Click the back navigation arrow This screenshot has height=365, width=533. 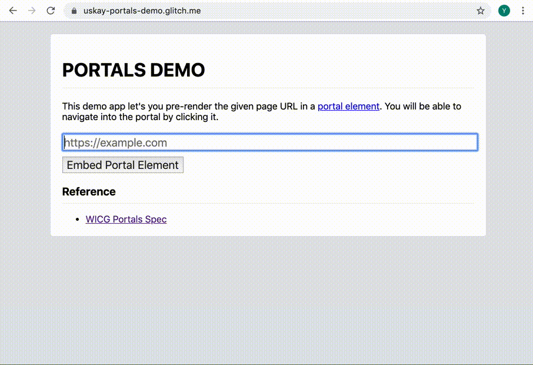13,10
